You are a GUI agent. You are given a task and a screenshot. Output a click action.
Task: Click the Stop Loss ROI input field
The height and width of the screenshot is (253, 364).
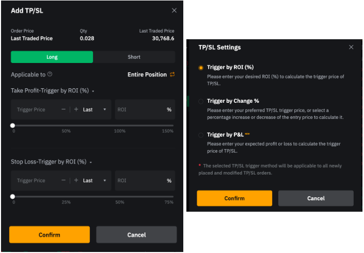click(x=139, y=181)
